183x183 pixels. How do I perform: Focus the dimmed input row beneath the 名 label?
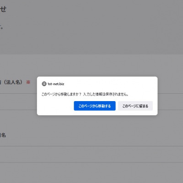tap(91, 154)
